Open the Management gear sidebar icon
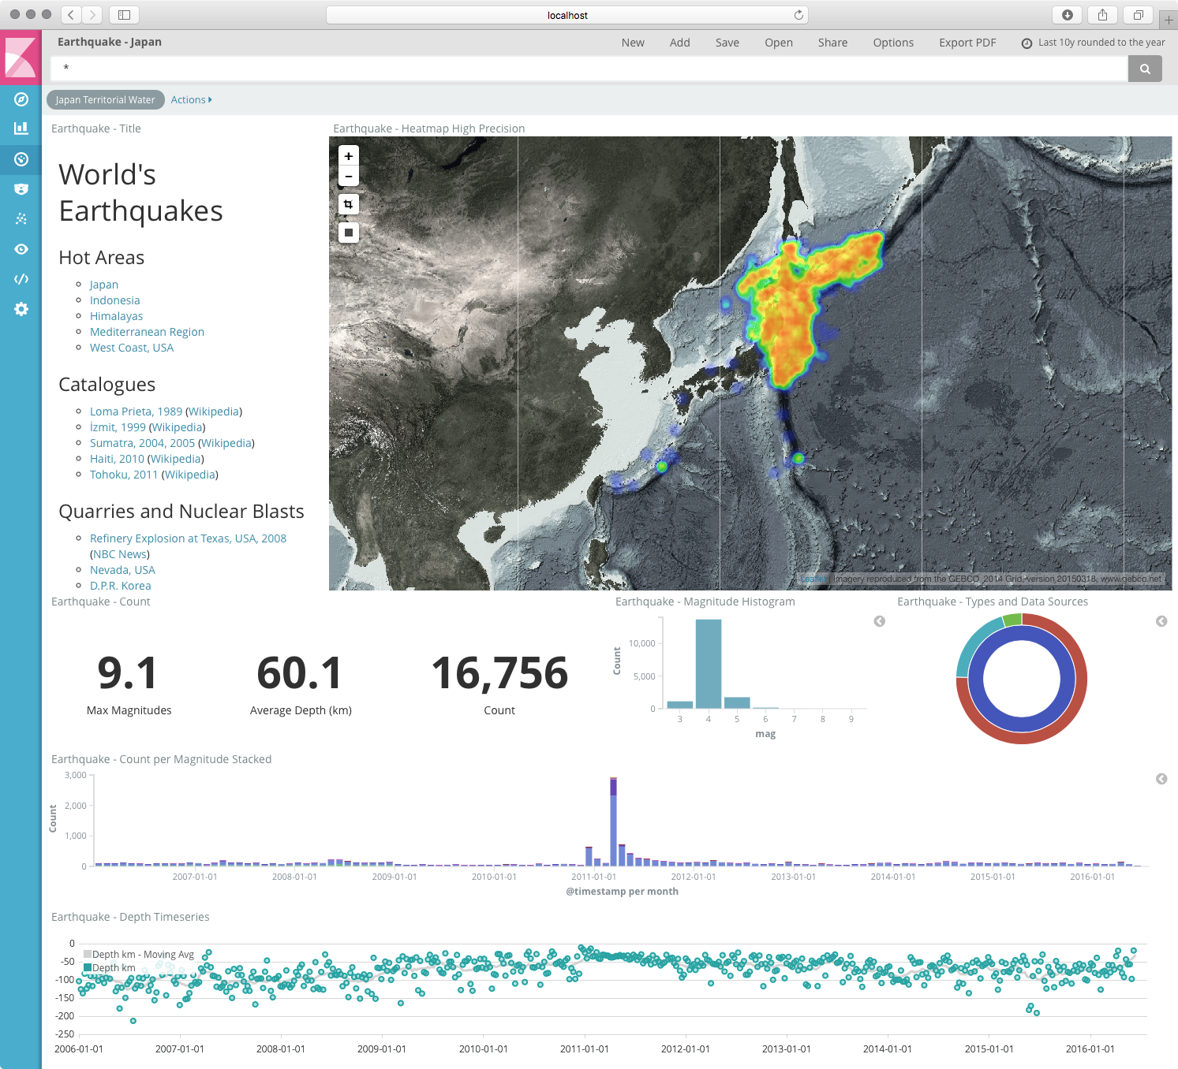 pyautogui.click(x=21, y=309)
